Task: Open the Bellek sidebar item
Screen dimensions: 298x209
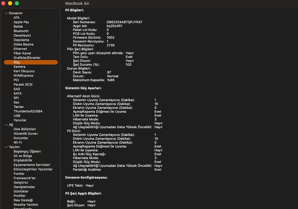Action: (18, 27)
